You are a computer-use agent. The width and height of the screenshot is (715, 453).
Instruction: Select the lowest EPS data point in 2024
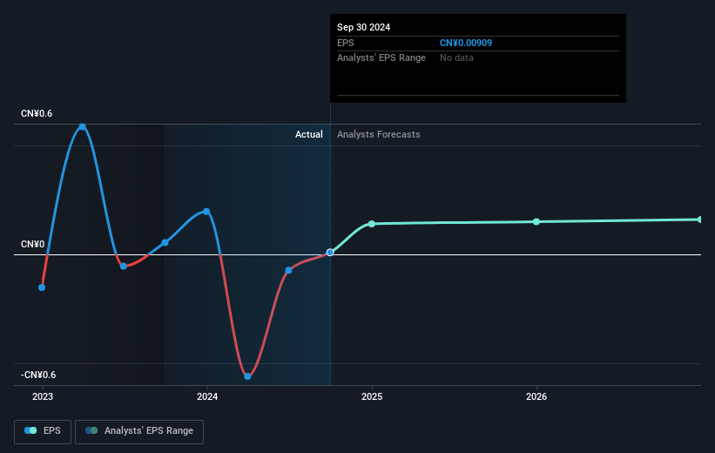point(247,376)
